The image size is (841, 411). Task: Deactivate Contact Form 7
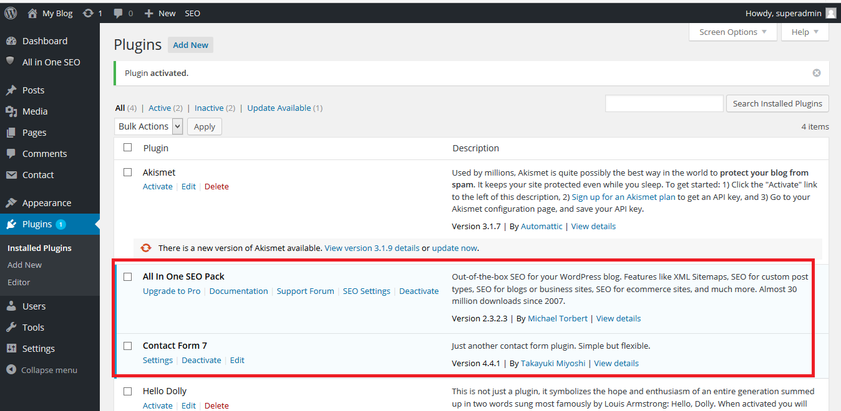202,360
